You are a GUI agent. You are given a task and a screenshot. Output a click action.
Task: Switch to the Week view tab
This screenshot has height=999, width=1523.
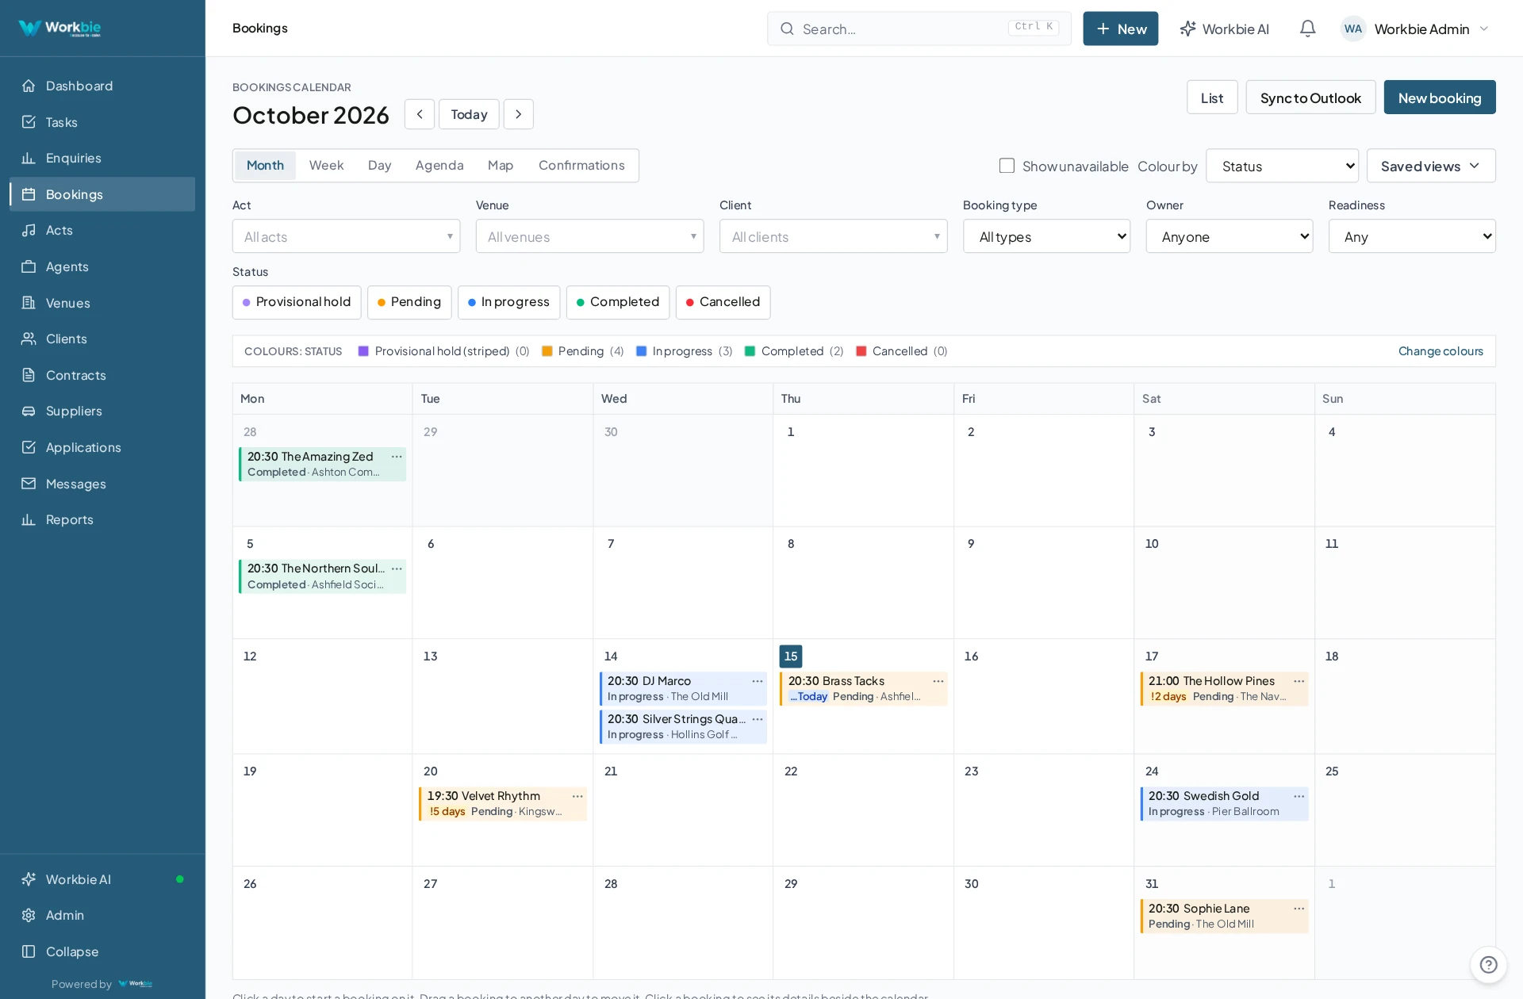point(326,166)
